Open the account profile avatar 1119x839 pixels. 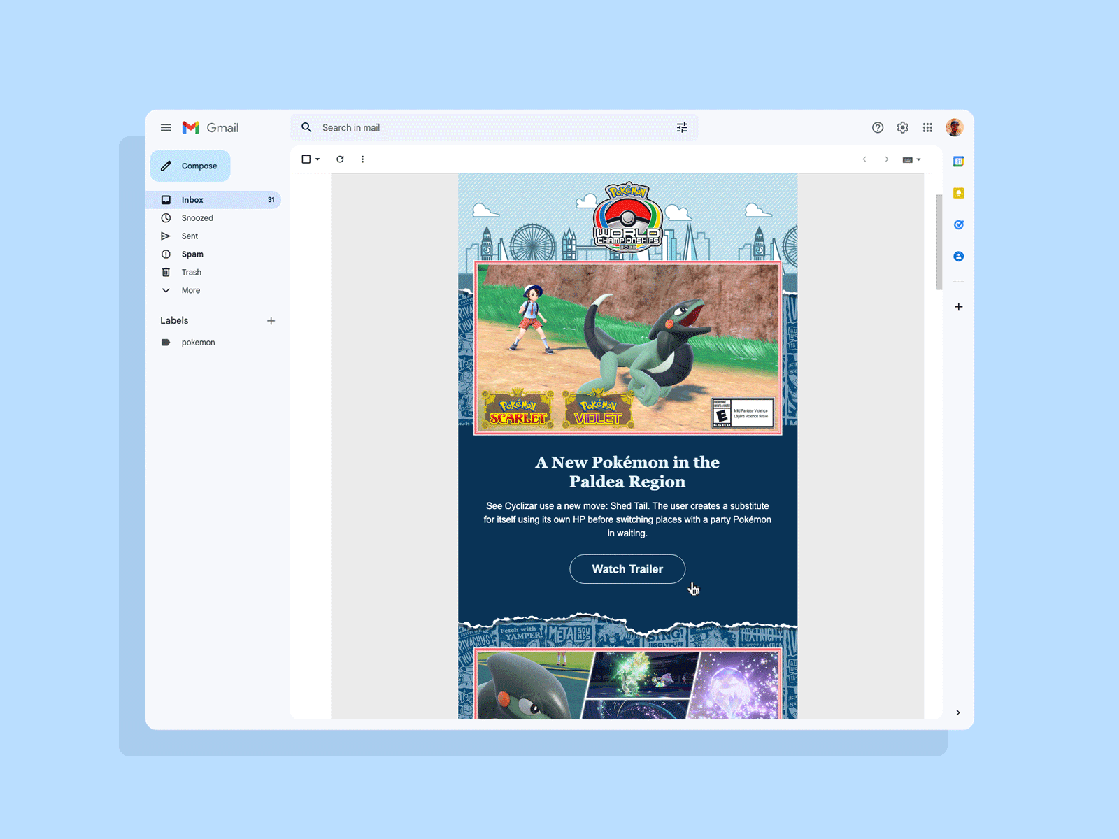[955, 127]
